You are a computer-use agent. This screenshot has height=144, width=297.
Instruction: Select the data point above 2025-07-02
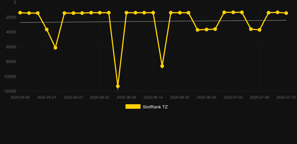click(233, 12)
